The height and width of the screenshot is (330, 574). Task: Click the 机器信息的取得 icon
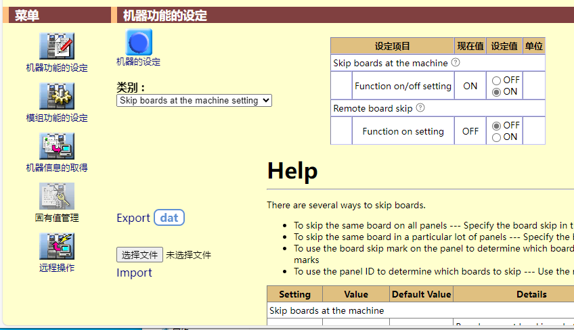click(x=57, y=146)
